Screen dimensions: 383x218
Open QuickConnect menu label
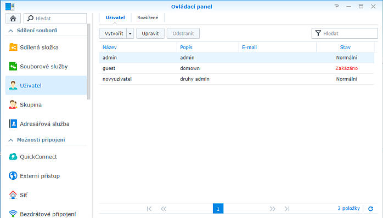click(38, 157)
